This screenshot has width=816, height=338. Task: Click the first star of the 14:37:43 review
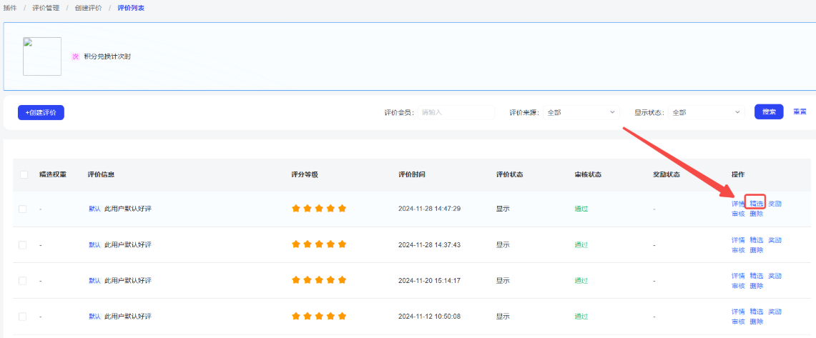pyautogui.click(x=296, y=244)
